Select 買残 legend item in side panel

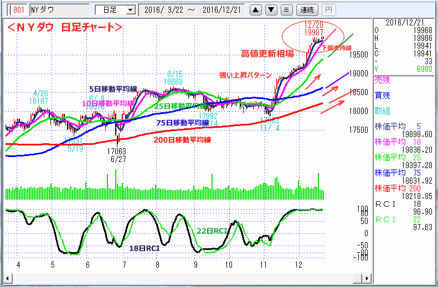[x=382, y=95]
